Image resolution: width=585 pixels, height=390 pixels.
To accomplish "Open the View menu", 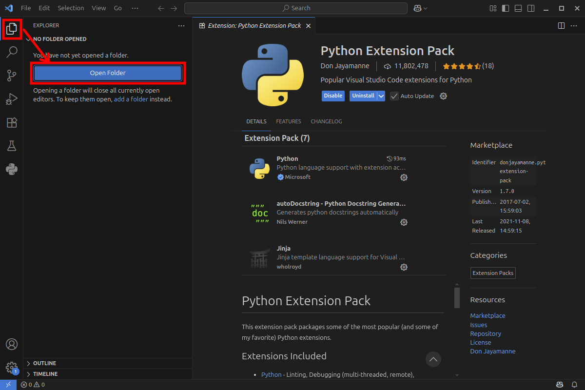I will click(x=99, y=8).
